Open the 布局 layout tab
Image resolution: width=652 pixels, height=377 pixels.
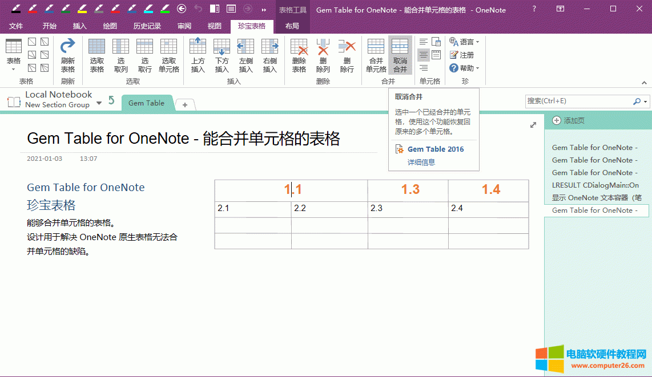coord(292,26)
